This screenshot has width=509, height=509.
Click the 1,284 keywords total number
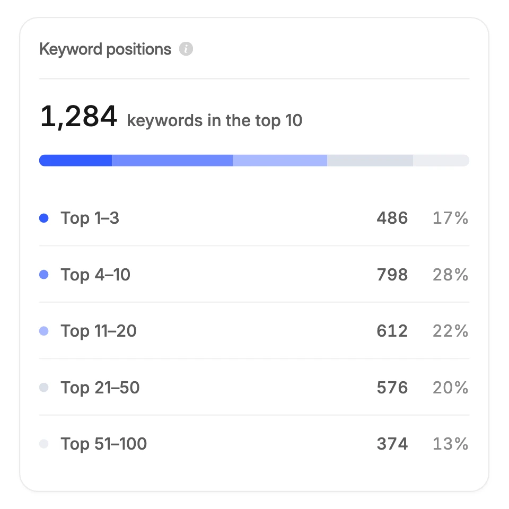click(78, 117)
